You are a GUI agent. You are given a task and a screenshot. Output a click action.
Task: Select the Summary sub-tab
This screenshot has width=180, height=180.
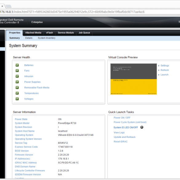[14, 38]
